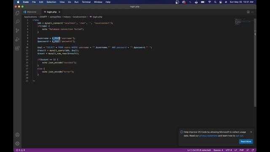Click line number 10 in the gutter
The width and height of the screenshot is (270, 152).
[27, 47]
